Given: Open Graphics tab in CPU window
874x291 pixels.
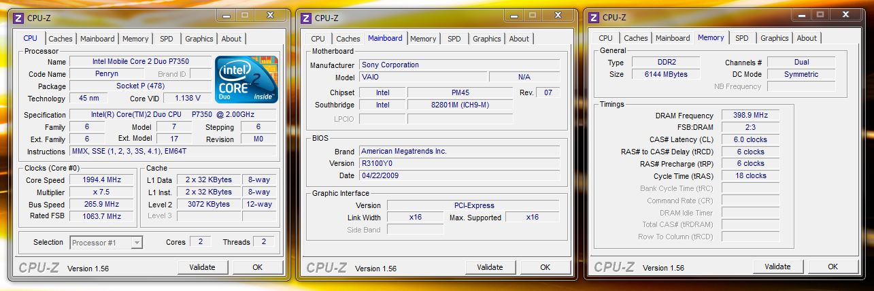Looking at the screenshot, I should pos(199,39).
